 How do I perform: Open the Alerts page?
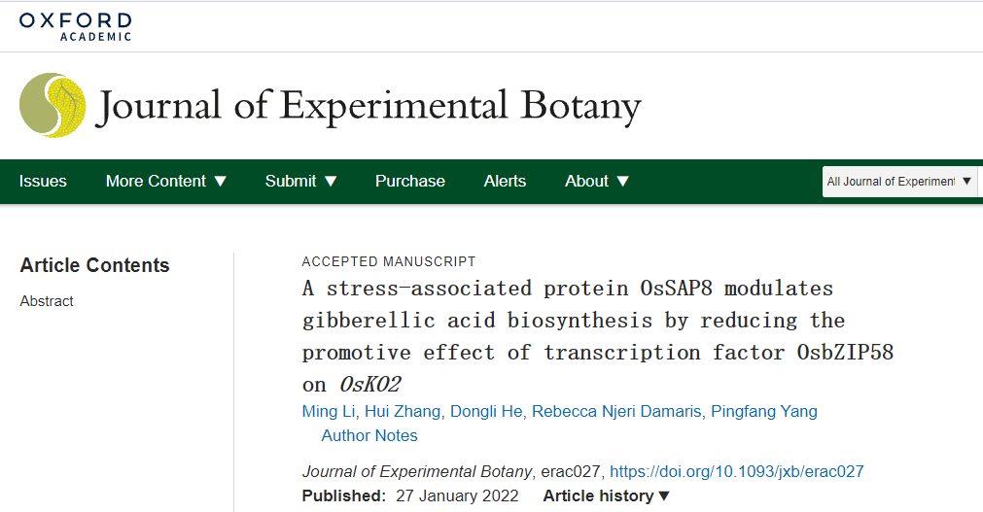pos(505,181)
